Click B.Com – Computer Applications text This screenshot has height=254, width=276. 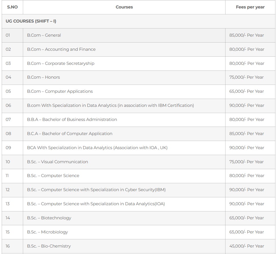coord(60,91)
